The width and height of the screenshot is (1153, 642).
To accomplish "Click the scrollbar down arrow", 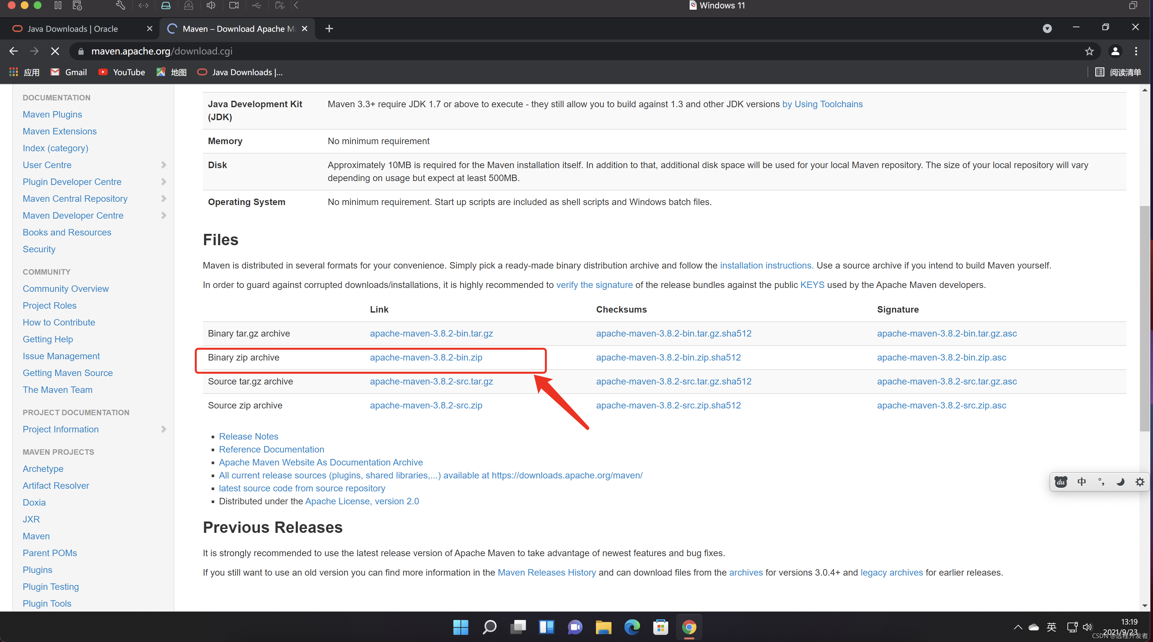I will pos(1145,606).
